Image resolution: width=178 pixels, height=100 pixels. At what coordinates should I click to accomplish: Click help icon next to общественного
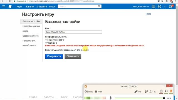tap(63, 40)
